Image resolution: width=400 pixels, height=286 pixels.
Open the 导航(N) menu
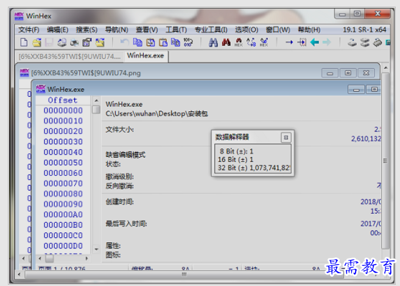[116, 30]
